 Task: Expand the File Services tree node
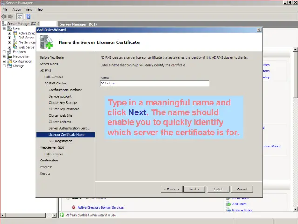click(x=9, y=42)
